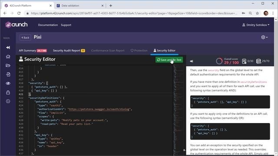The width and height of the screenshot is (278, 156).
Task: Click the page vertical scrollbar
Action: click(x=276, y=87)
